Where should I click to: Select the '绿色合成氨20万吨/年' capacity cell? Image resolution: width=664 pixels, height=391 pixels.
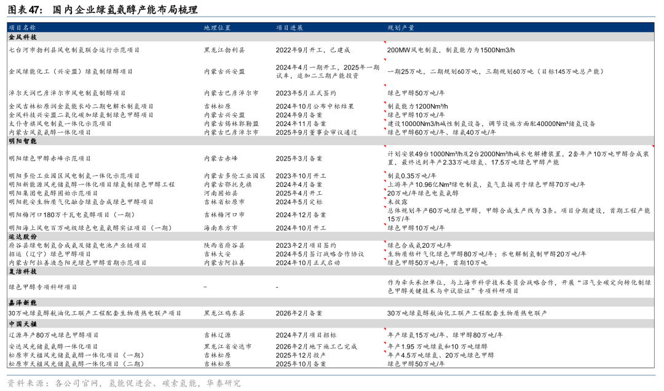419,245
